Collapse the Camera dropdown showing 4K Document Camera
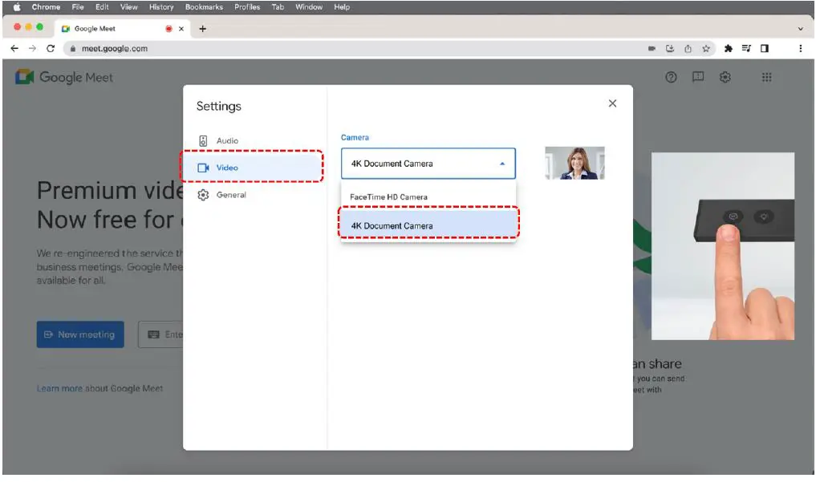Viewport: 816px width, 482px height. 428,164
